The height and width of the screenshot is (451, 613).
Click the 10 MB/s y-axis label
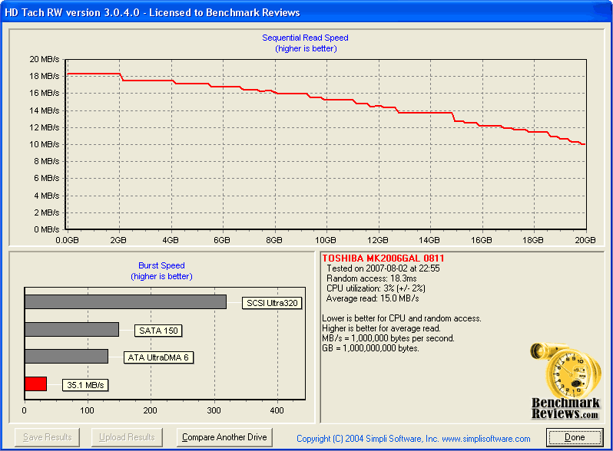45,144
